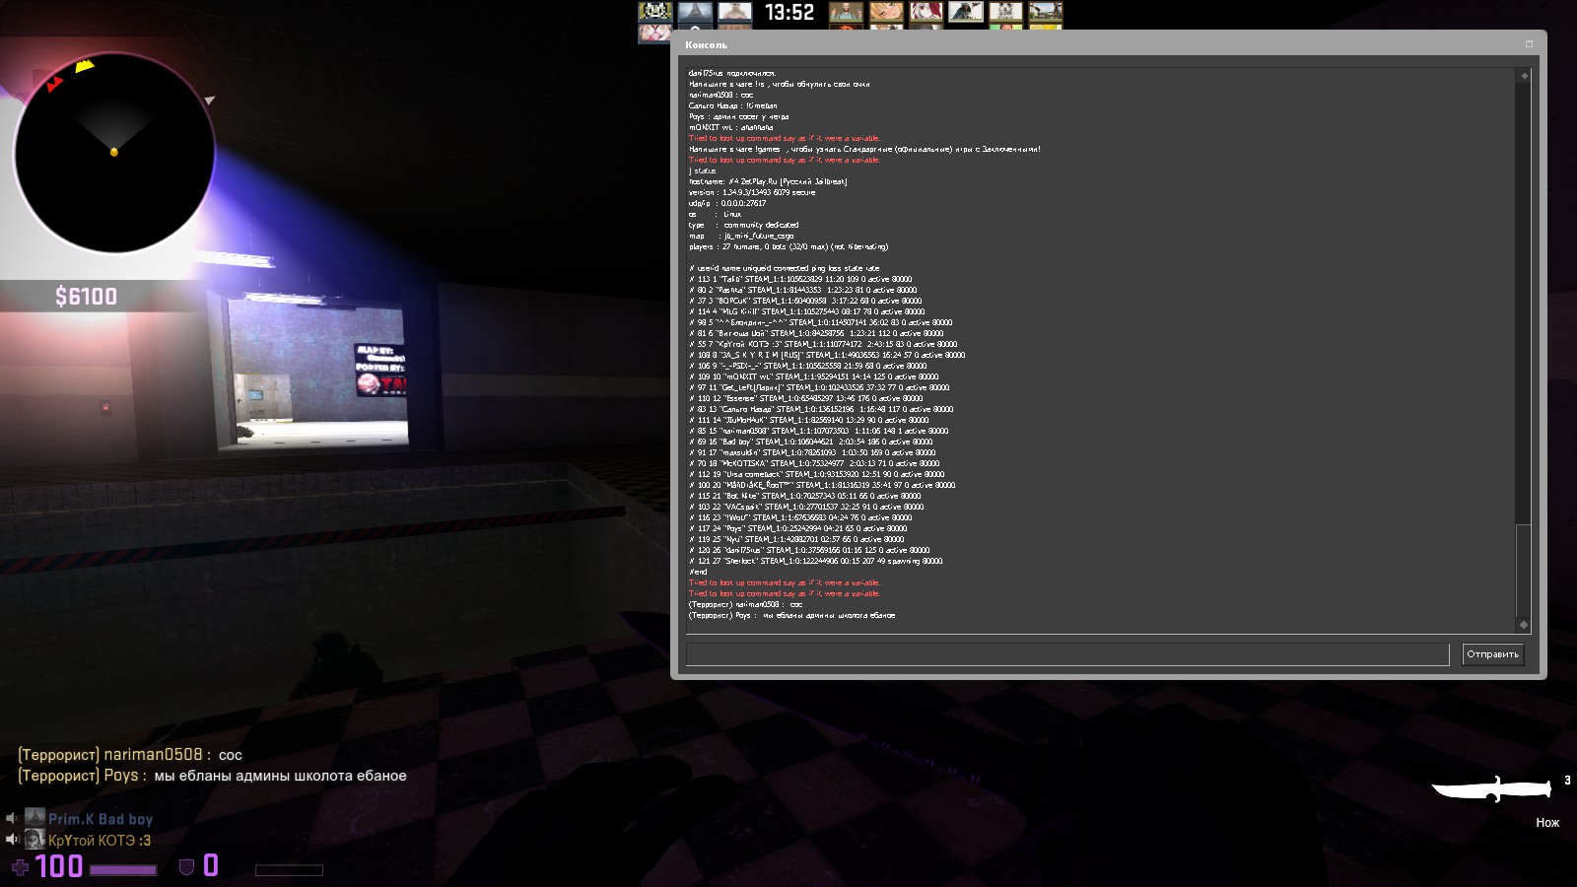Click the blonde anime player avatar
Screen dimensions: 1577x887
[x=885, y=12]
